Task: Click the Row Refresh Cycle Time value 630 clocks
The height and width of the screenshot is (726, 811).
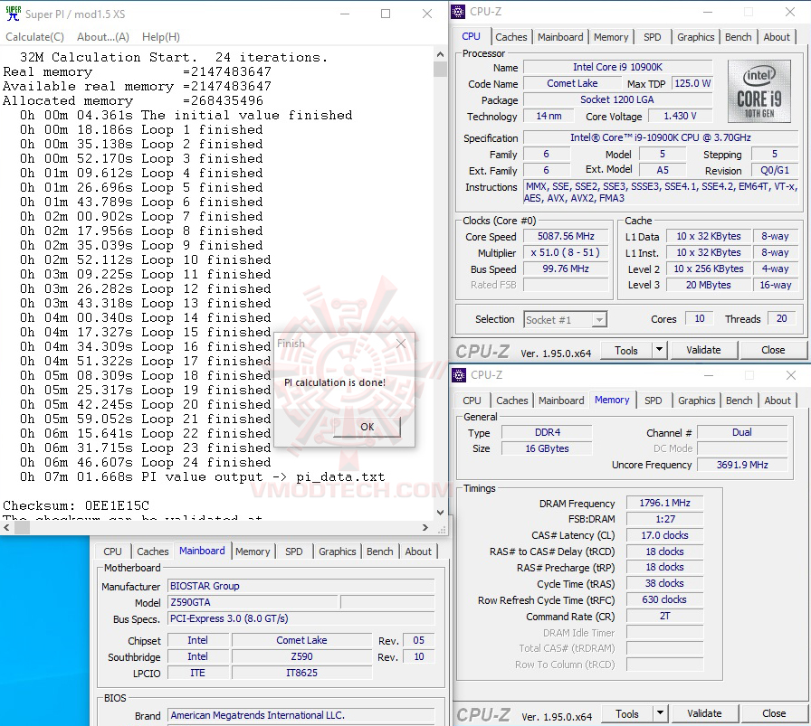Action: point(664,599)
